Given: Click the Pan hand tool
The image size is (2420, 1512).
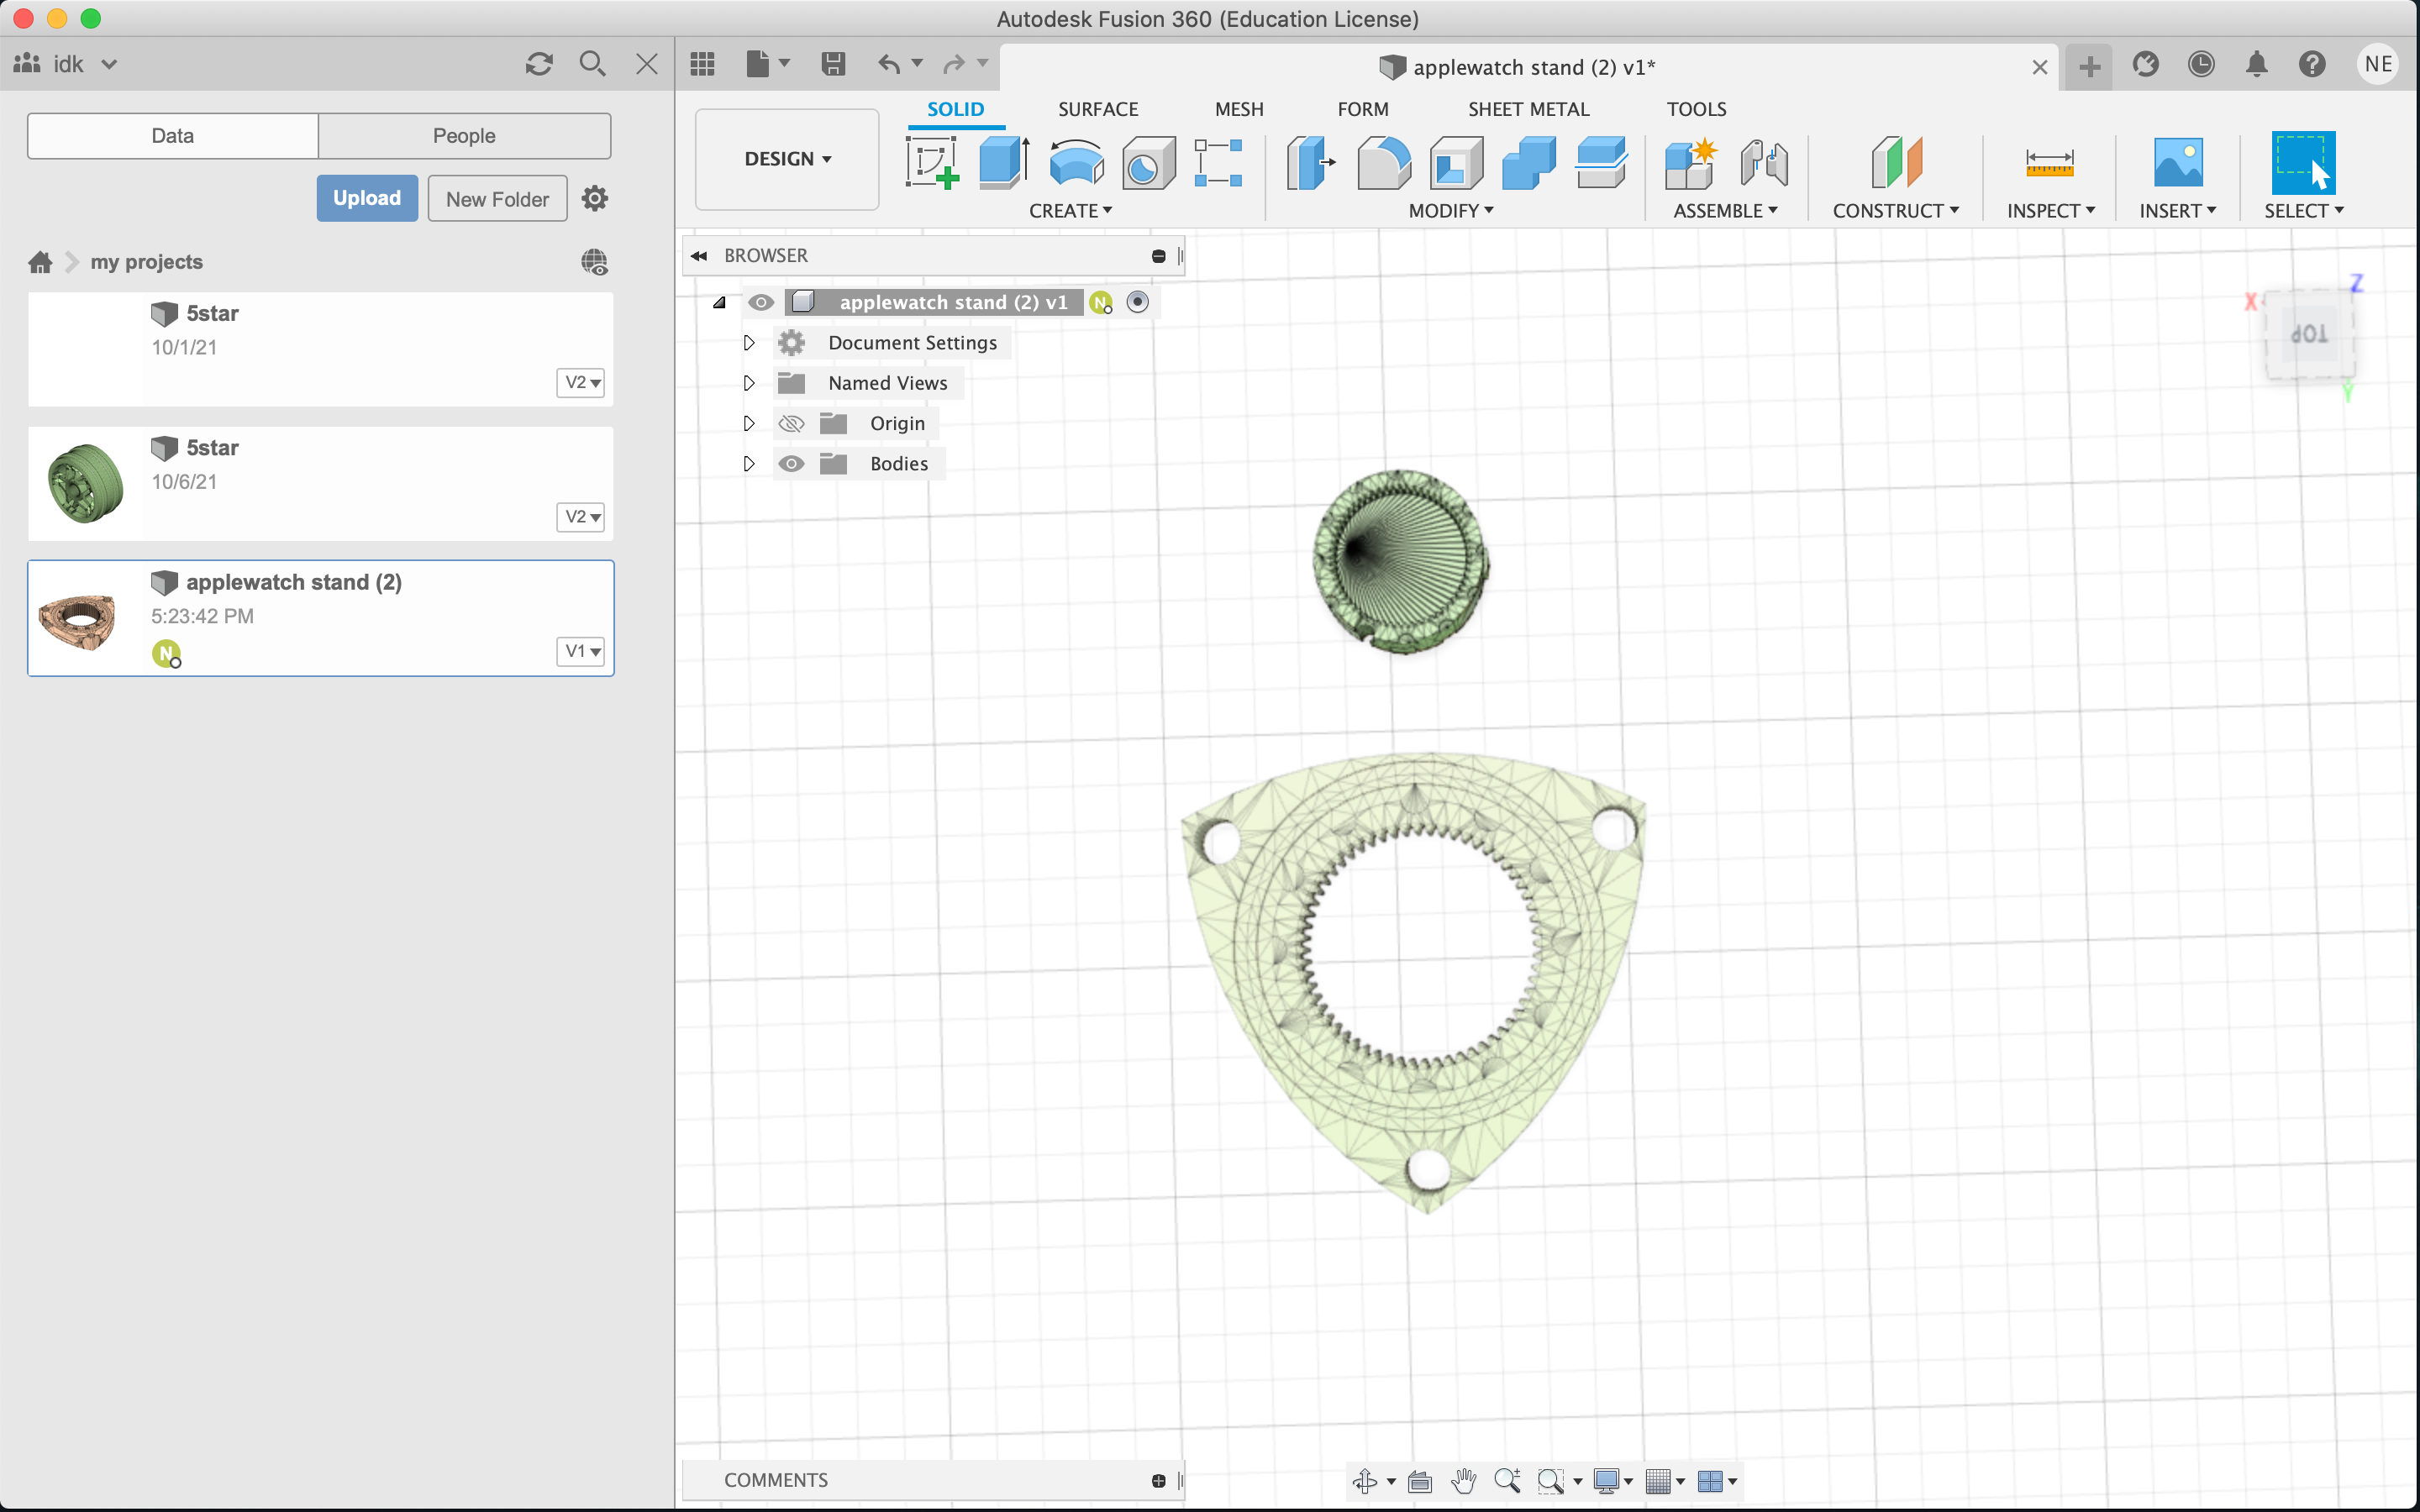Looking at the screenshot, I should tap(1464, 1481).
